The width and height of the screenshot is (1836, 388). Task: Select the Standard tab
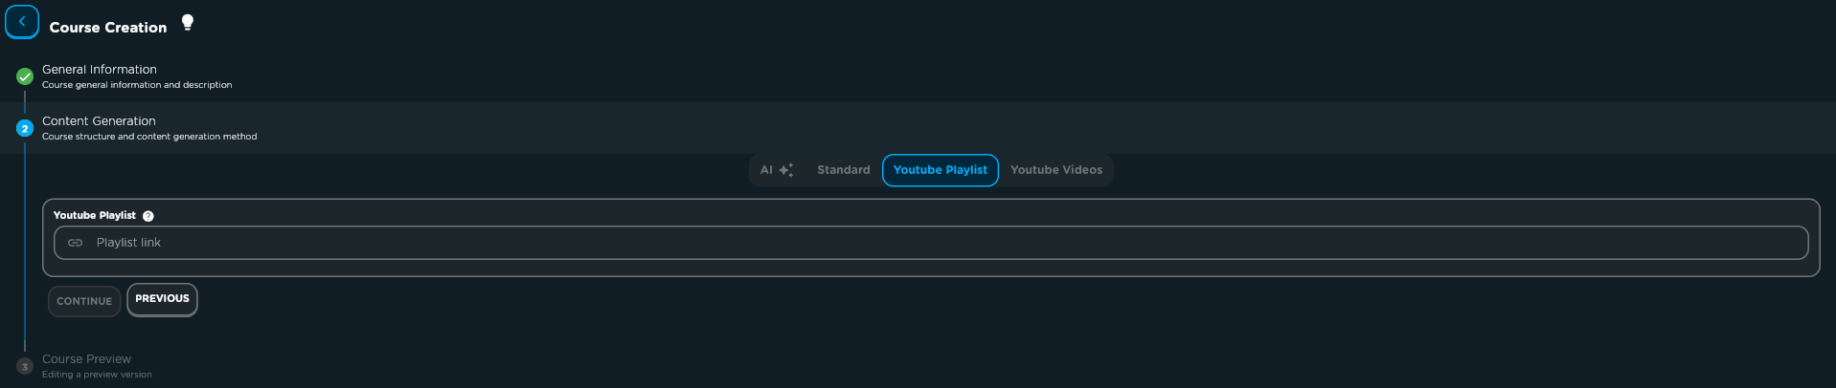click(x=843, y=170)
